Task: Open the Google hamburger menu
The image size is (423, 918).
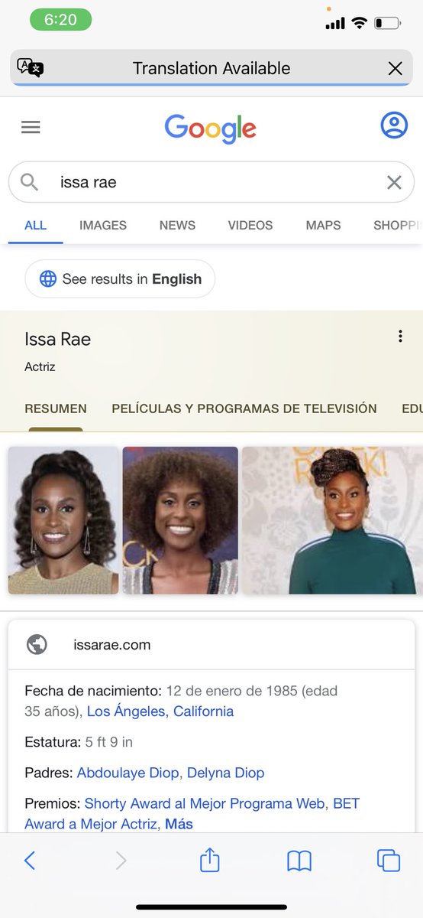Action: pyautogui.click(x=31, y=127)
